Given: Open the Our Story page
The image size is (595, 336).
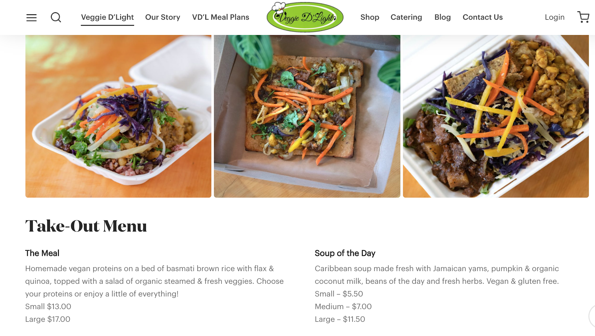Looking at the screenshot, I should (163, 17).
